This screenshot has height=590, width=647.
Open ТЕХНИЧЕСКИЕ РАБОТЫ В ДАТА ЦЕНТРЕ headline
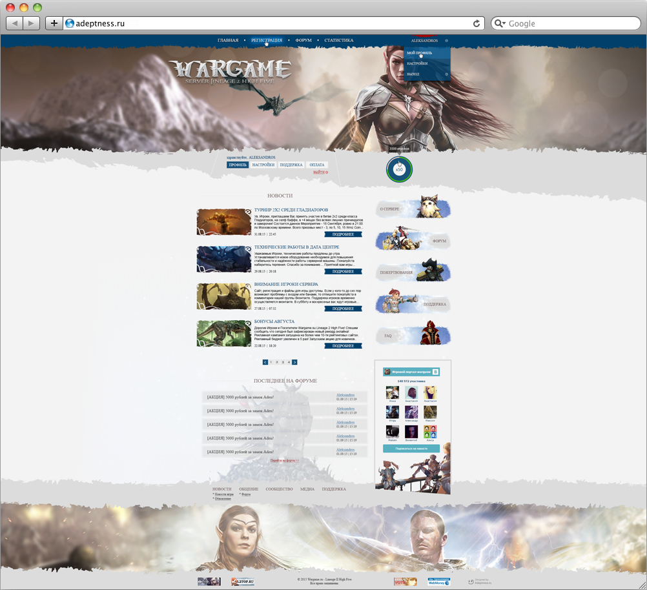pos(296,247)
